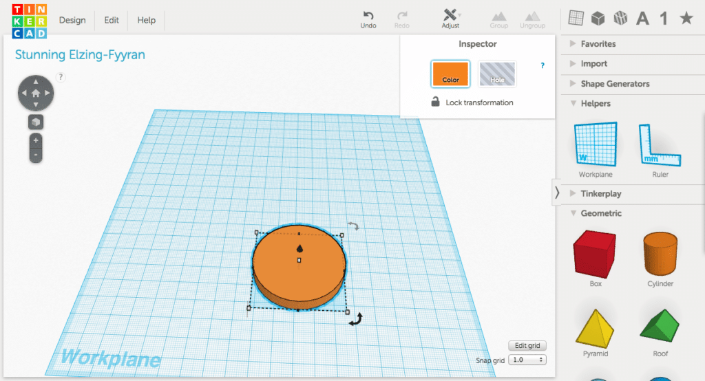Viewport: 705px width, 381px height.
Task: Select the Workplane helper
Action: click(596, 150)
